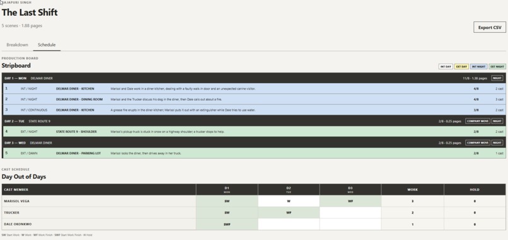This screenshot has height=240, width=508.
Task: Click the DAY 1 — MON header label
Action: (x=16, y=78)
